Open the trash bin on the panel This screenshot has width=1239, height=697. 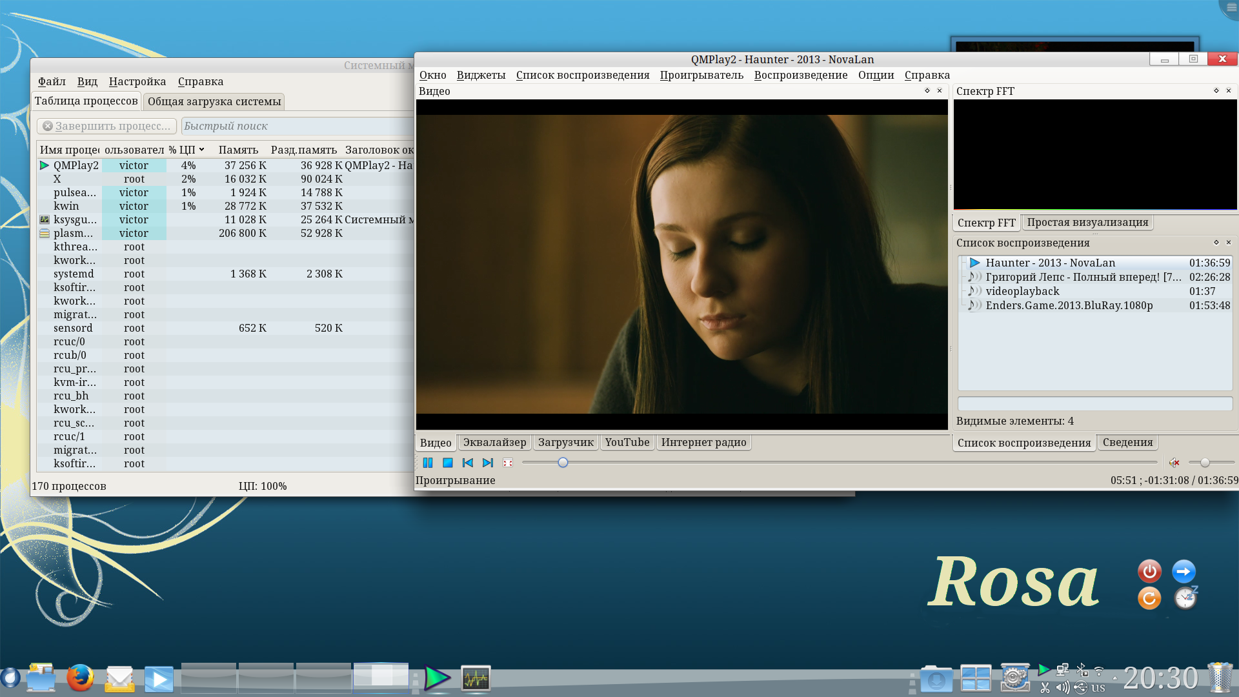1219,678
